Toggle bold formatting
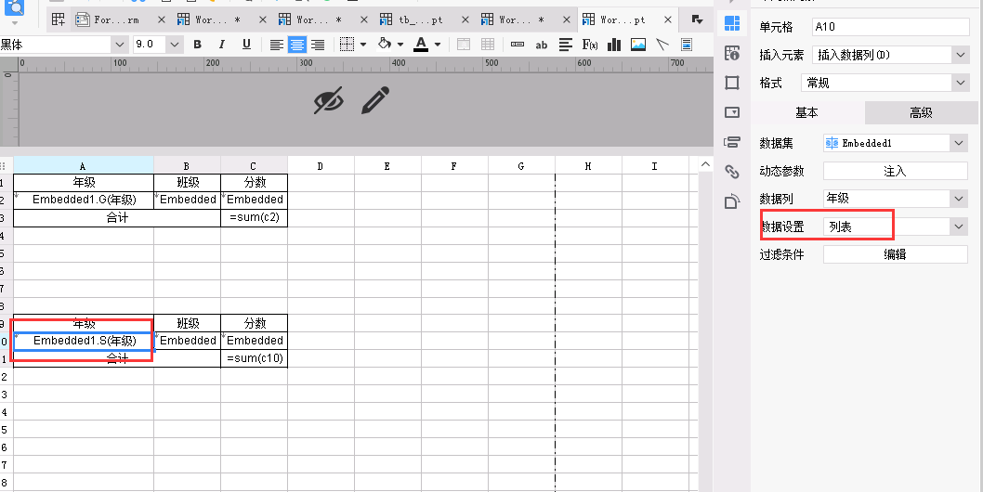This screenshot has width=983, height=492. point(198,45)
